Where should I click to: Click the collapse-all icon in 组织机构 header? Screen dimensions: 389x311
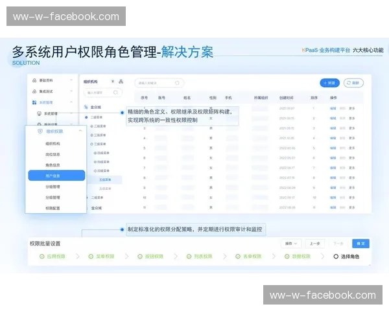pos(113,82)
